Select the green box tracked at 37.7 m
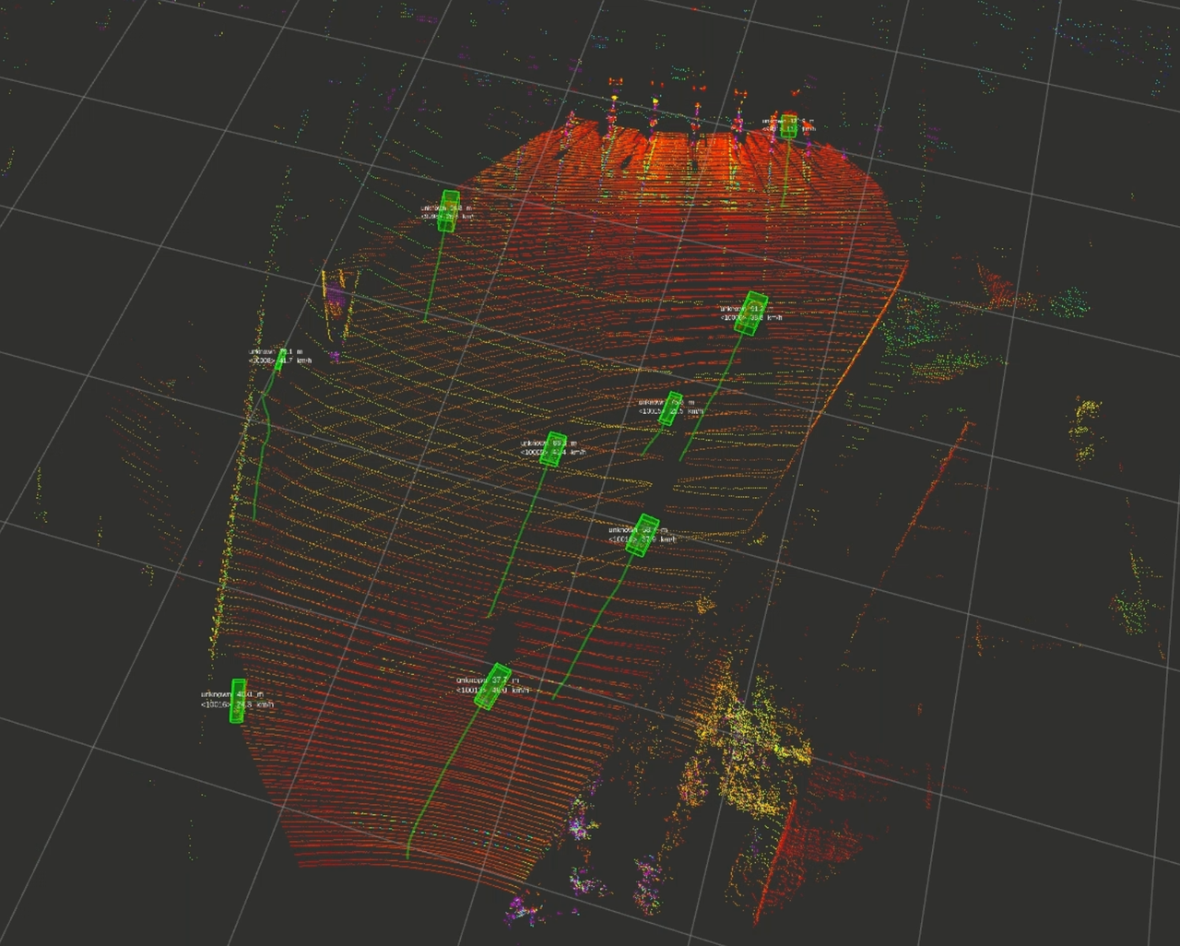Image resolution: width=1180 pixels, height=946 pixels. point(492,687)
